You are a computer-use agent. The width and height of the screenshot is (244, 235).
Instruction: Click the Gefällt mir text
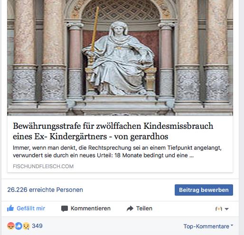pos(31,208)
